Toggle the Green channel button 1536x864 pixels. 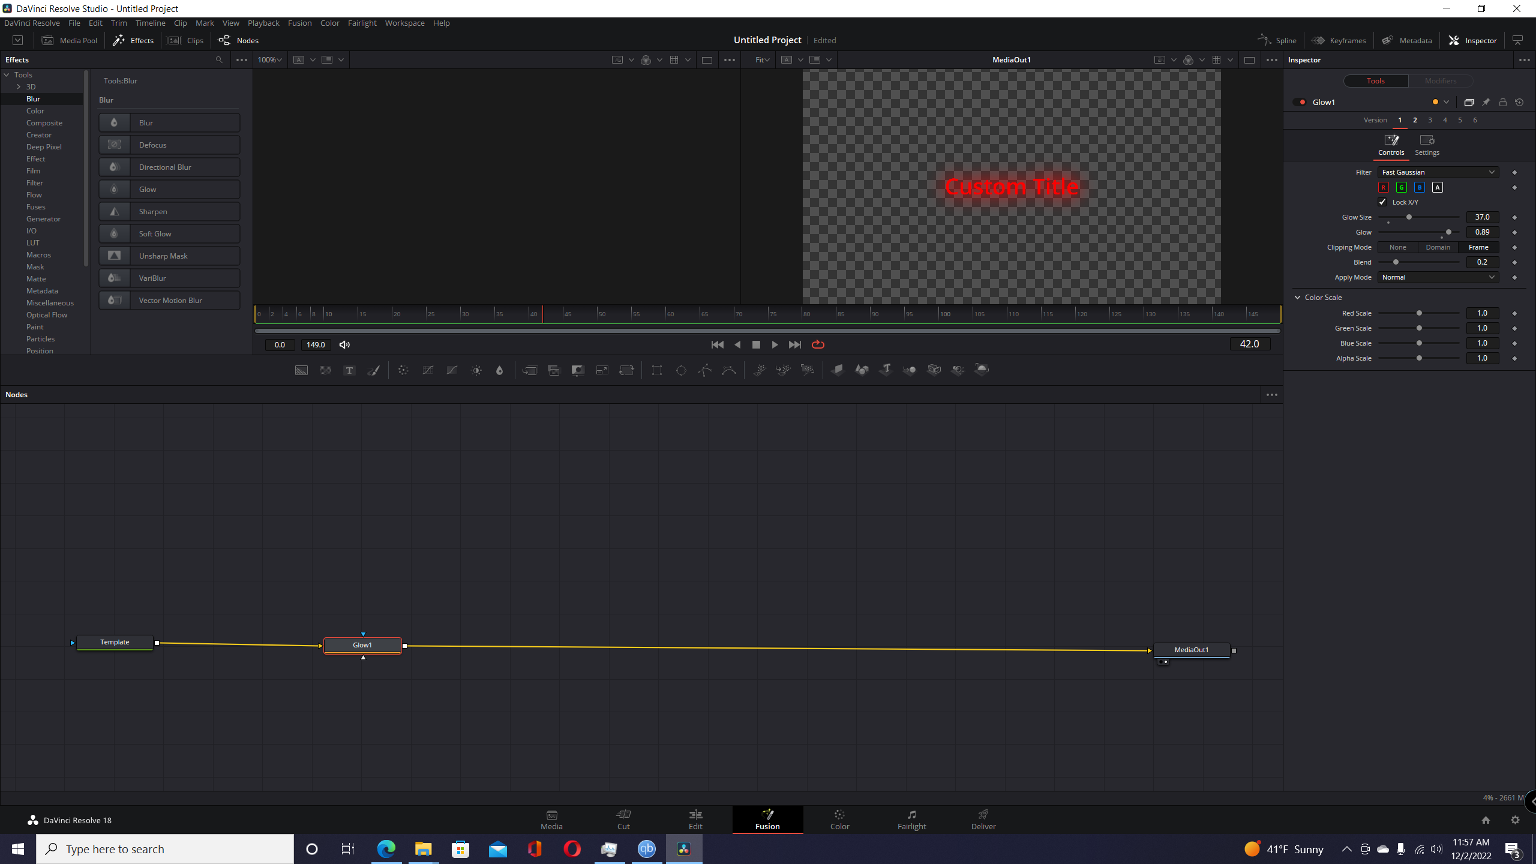click(1402, 187)
